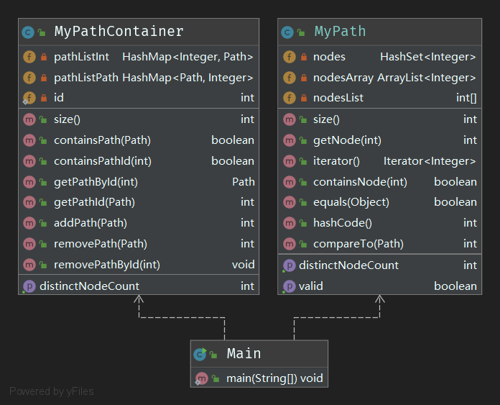Viewport: 500px width, 405px height.
Task: Select the containsPathId(int) method
Action: pos(103,161)
